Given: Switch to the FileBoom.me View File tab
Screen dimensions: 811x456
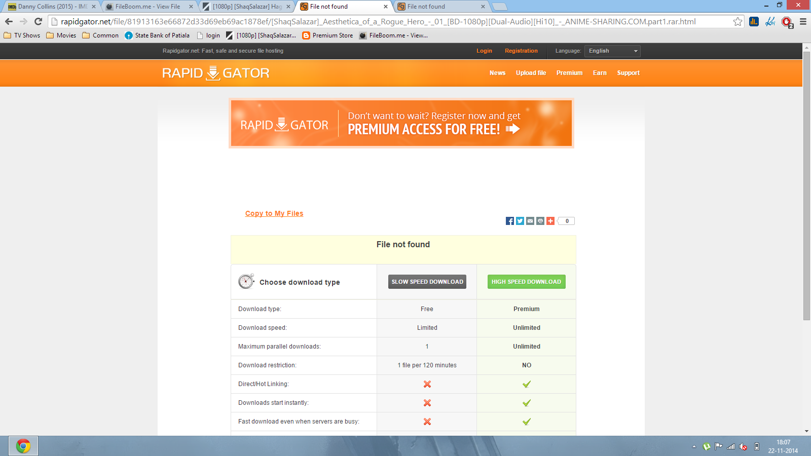Looking at the screenshot, I should click(x=148, y=7).
